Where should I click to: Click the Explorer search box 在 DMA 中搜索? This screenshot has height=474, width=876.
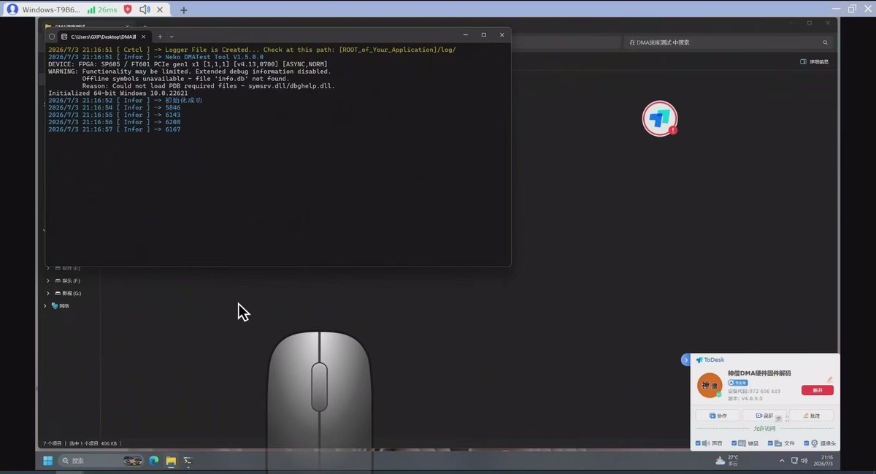point(726,42)
